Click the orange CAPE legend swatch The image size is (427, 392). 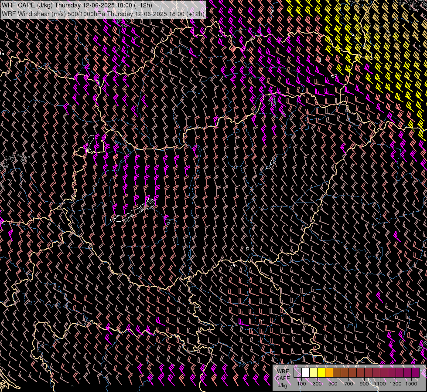pyautogui.click(x=329, y=372)
